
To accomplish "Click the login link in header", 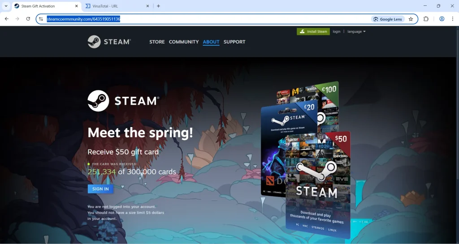I will (x=336, y=31).
